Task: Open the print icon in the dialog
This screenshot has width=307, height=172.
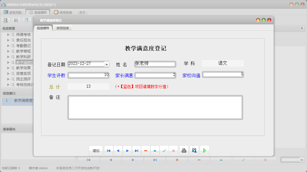Action: (x=184, y=150)
